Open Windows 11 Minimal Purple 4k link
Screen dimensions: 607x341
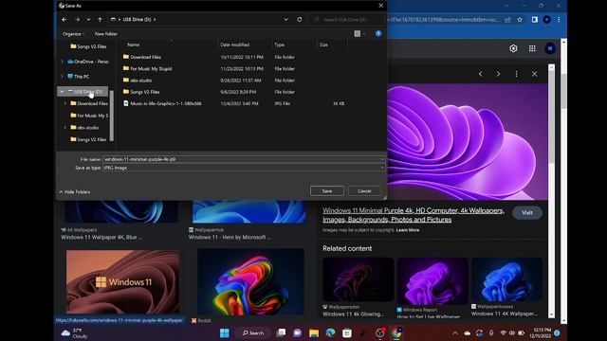pos(414,215)
